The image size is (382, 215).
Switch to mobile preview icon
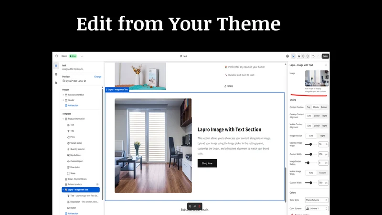(x=303, y=56)
